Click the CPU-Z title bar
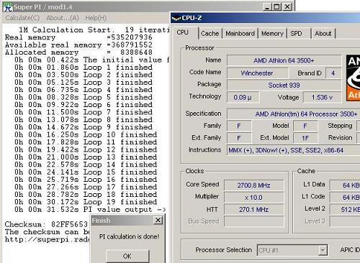 (265, 18)
